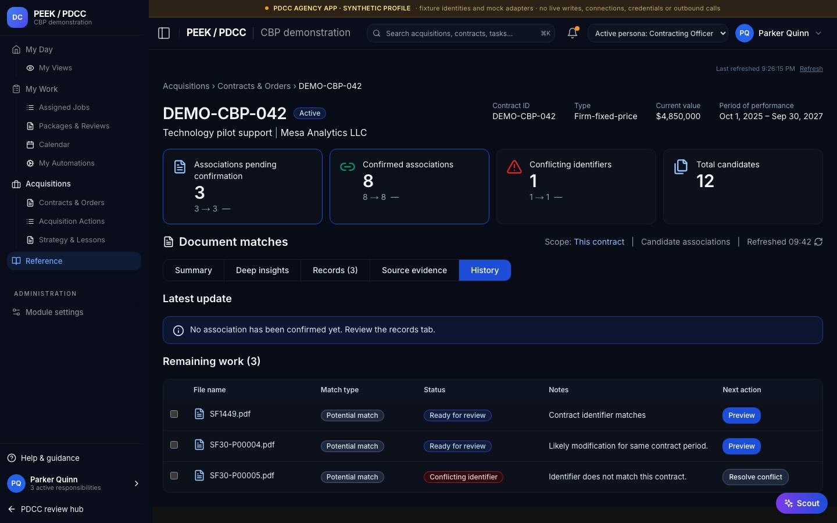Preview the SF30-P00004.pdf document
This screenshot has width=837, height=523.
[742, 446]
